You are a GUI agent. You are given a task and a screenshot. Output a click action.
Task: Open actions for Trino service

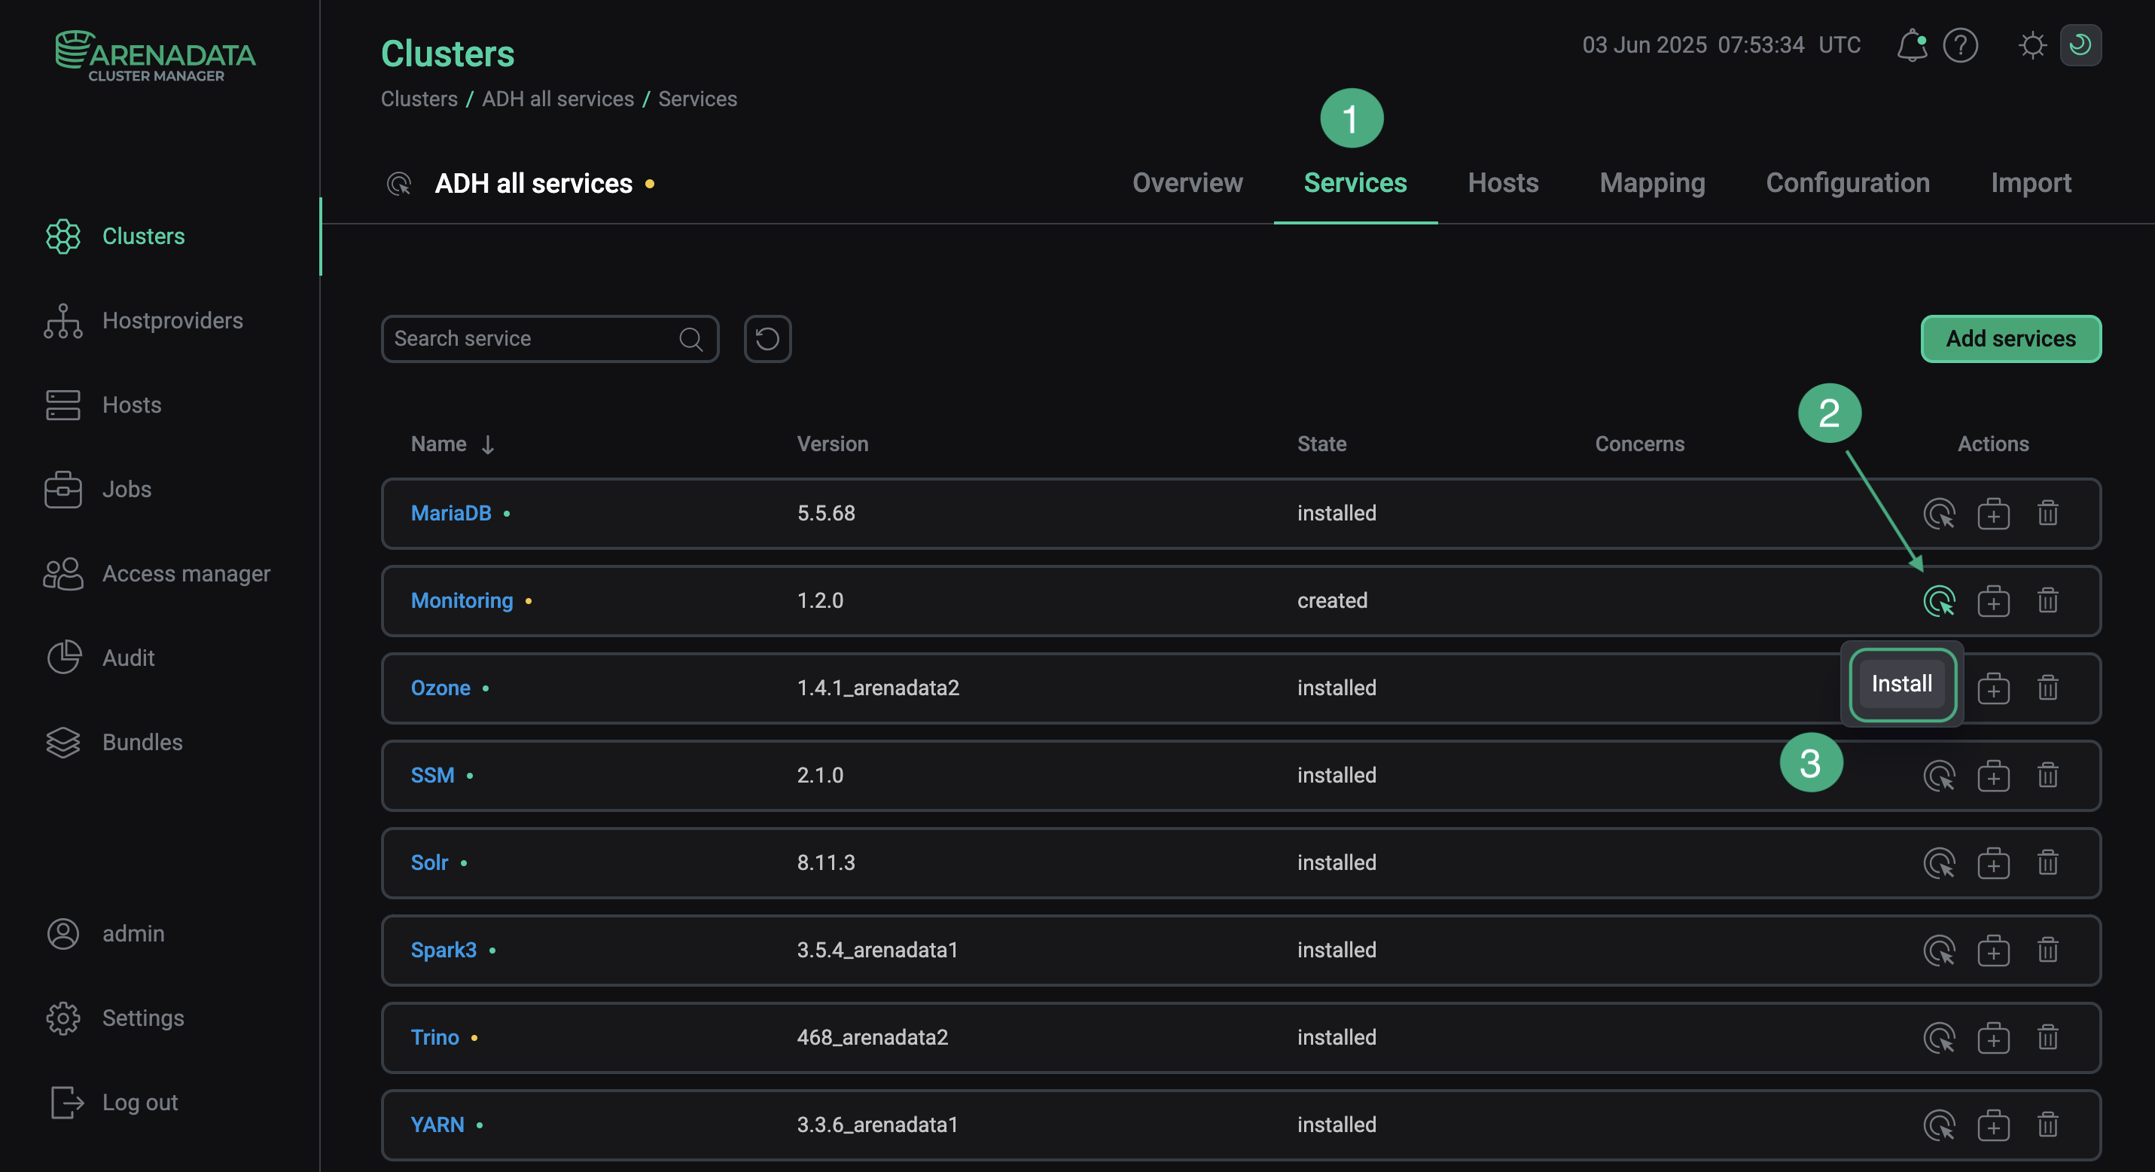pos(1939,1037)
